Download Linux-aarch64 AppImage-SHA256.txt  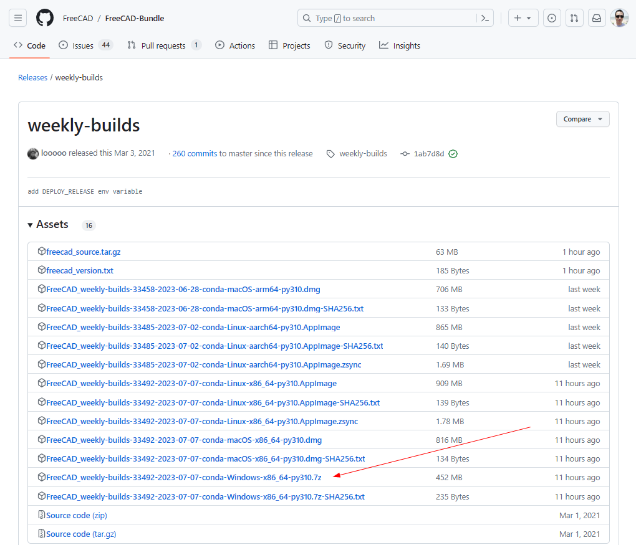214,346
